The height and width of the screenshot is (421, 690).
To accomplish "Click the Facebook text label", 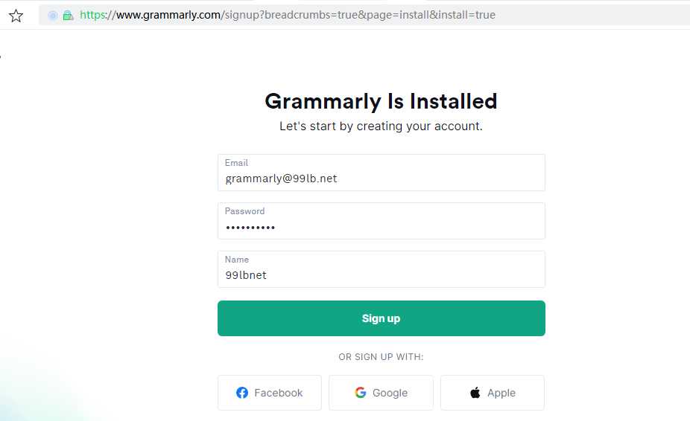I will point(278,393).
